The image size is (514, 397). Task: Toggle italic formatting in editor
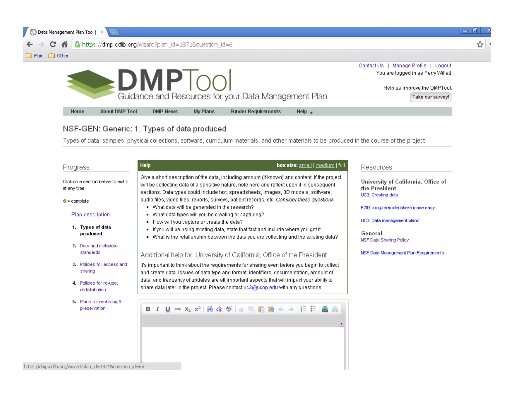tap(158, 309)
